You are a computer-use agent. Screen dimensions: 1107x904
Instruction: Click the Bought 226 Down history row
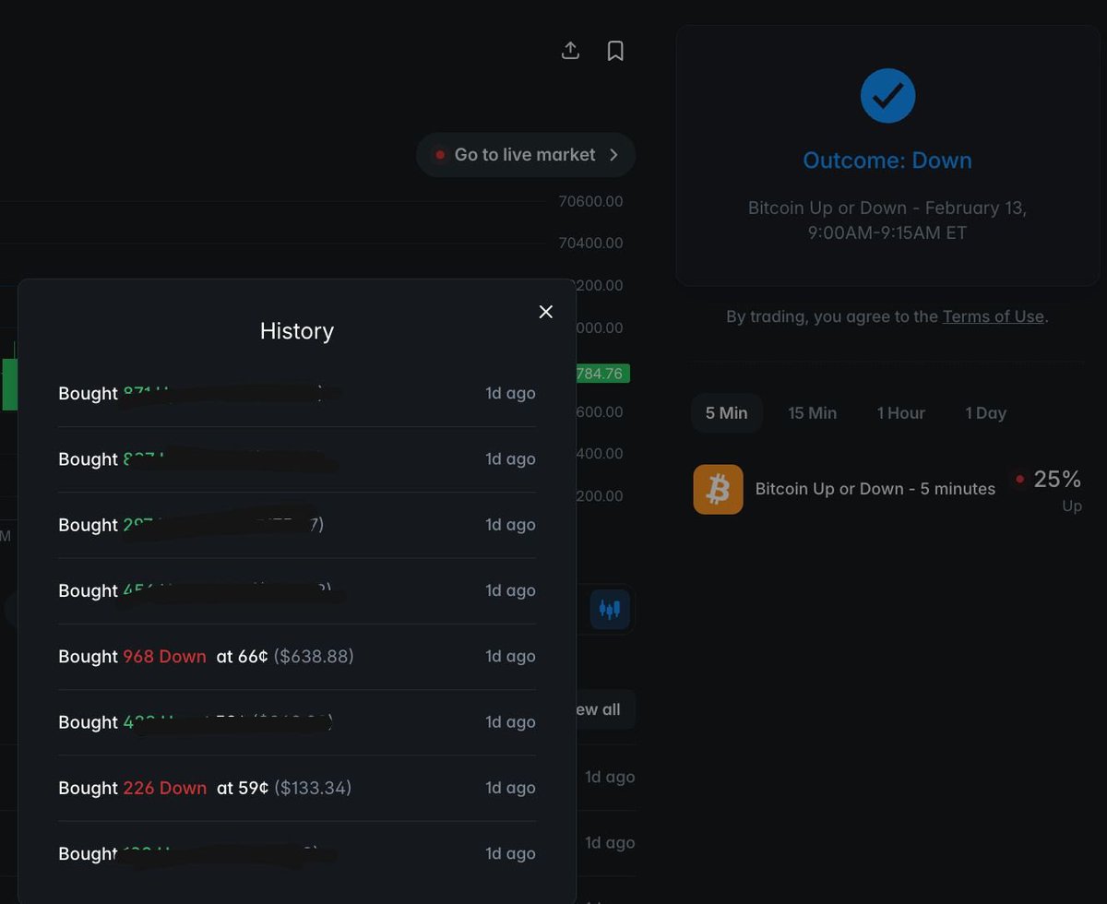coord(297,788)
